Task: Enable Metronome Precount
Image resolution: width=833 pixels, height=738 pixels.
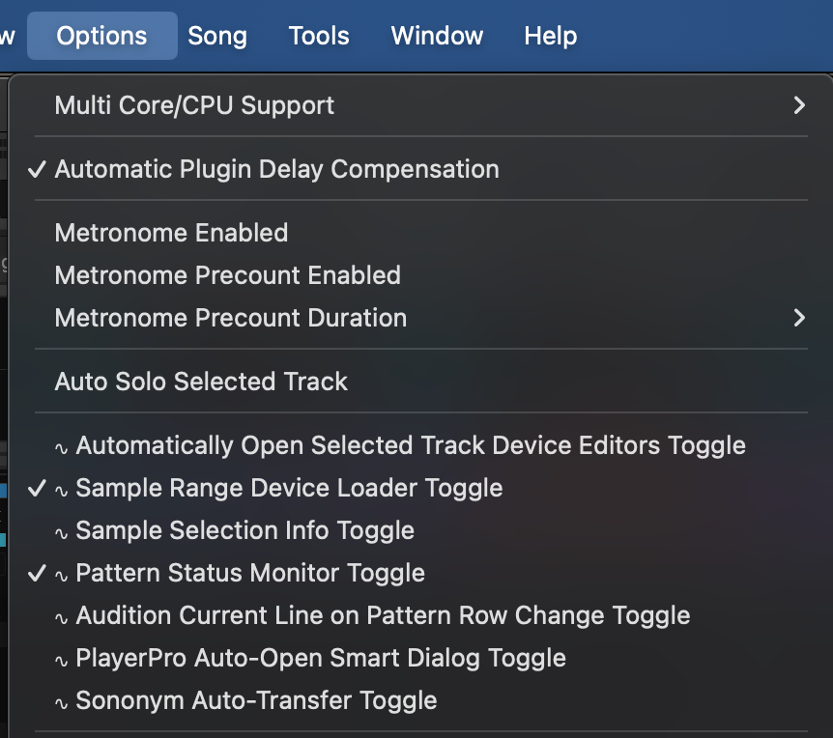Action: coord(228,275)
